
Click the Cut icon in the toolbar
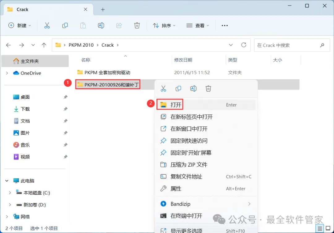point(47,26)
